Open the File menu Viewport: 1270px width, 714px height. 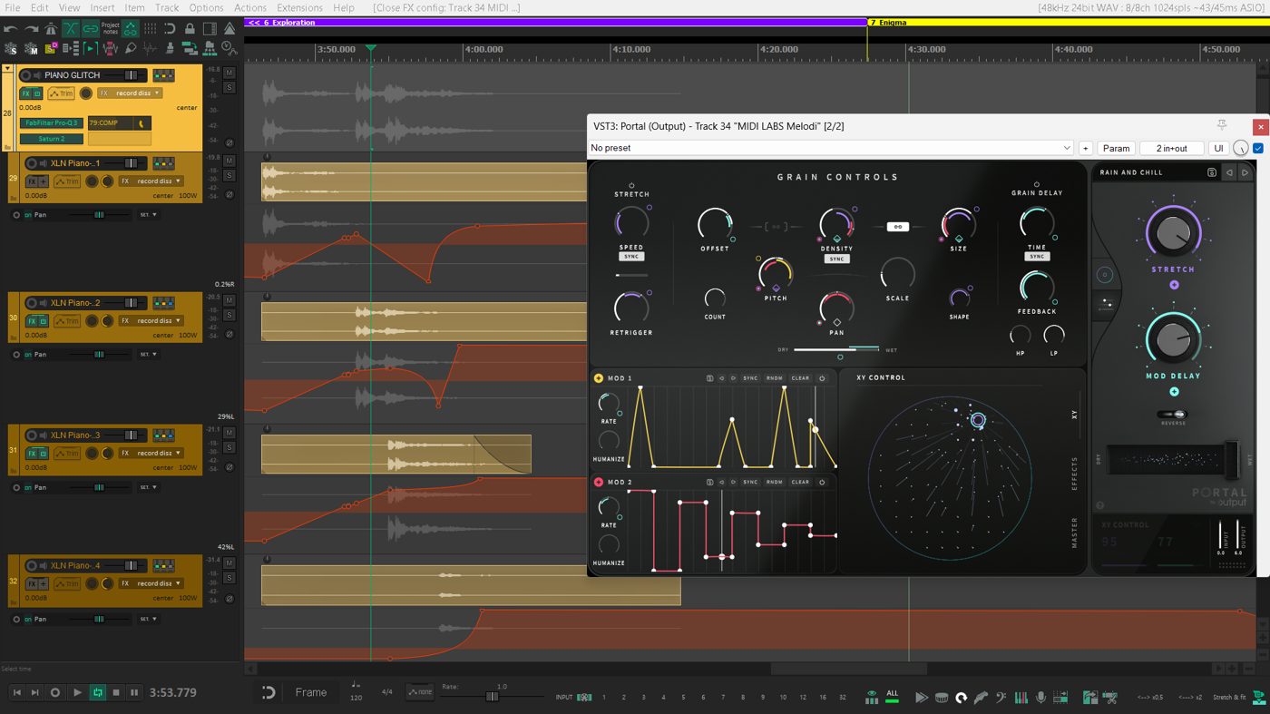pos(13,7)
